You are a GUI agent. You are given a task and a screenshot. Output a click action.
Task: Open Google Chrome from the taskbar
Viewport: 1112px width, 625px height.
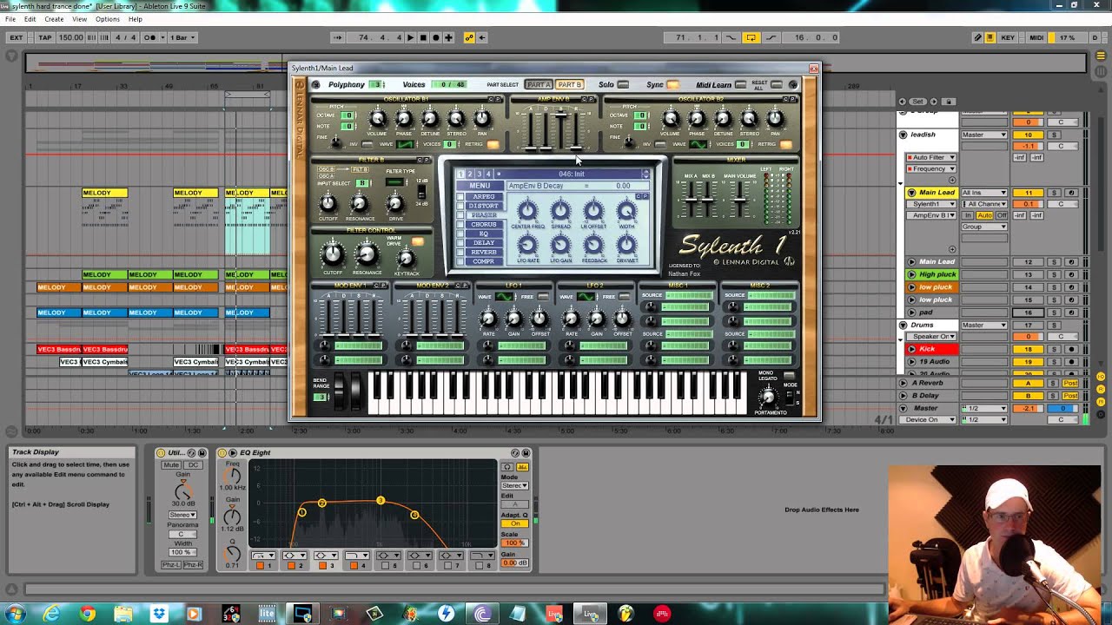coord(88,614)
